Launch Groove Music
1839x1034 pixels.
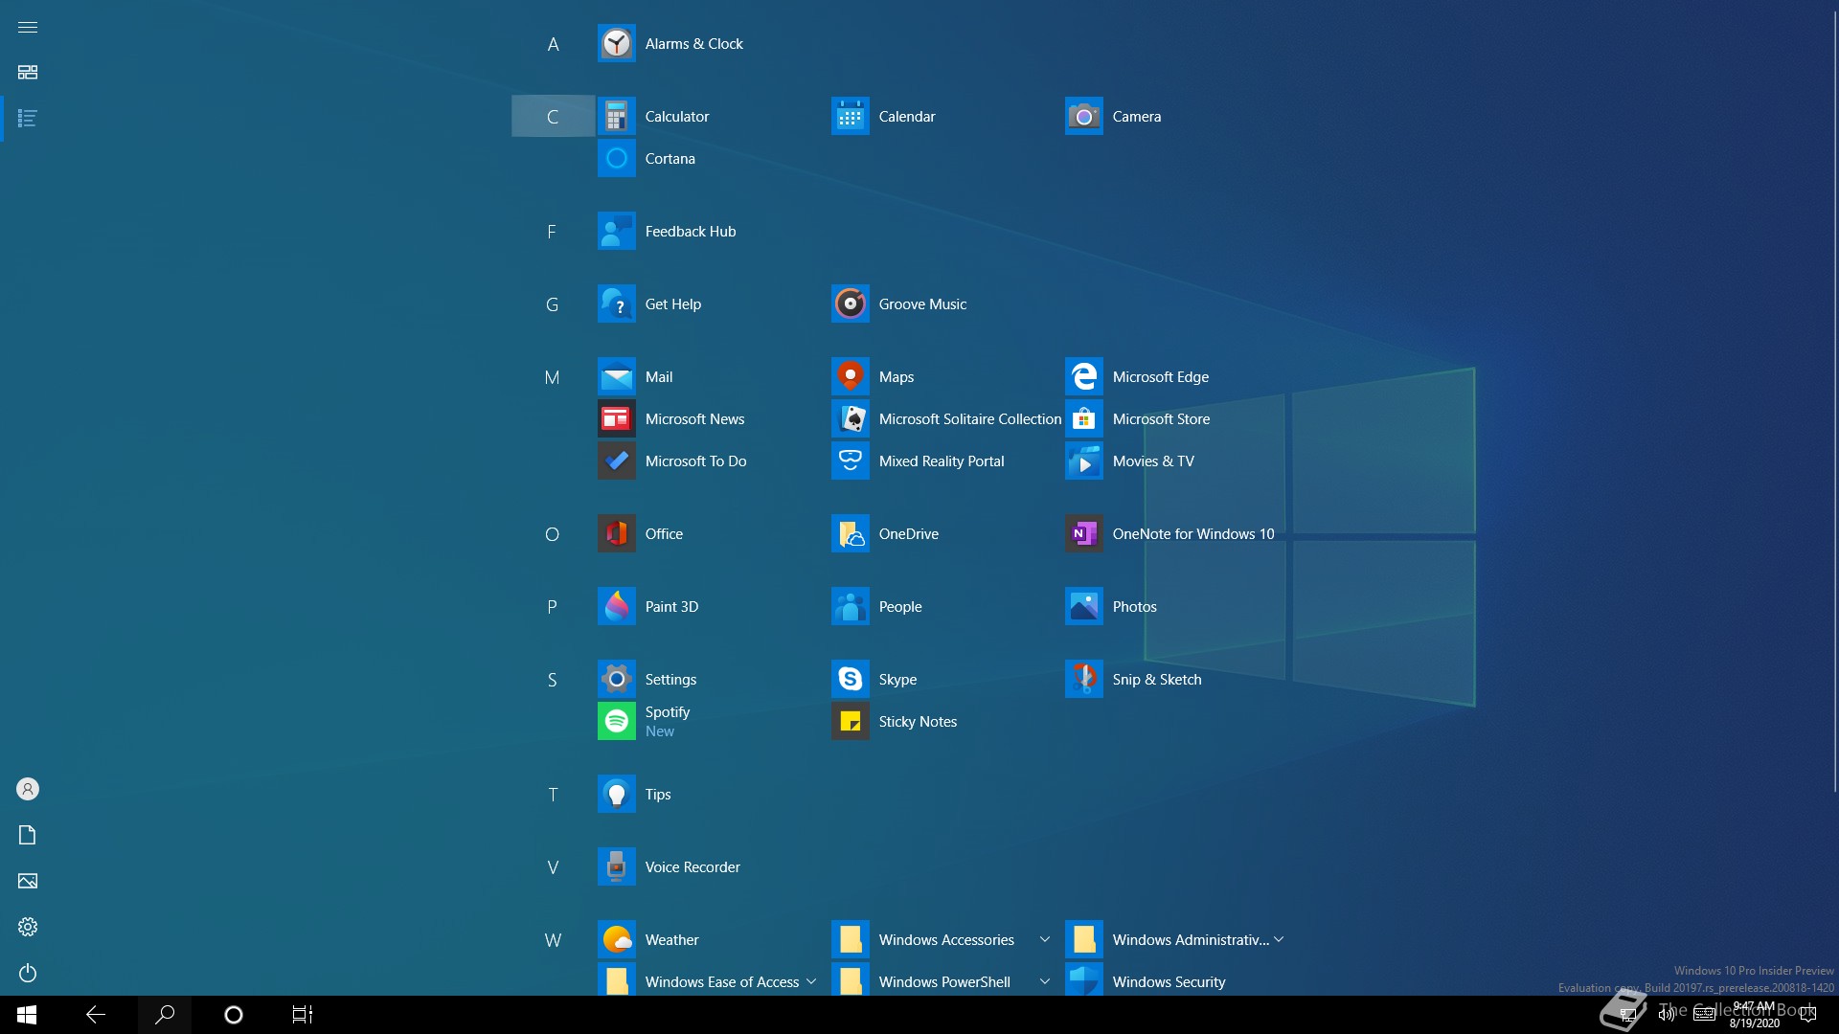click(921, 304)
